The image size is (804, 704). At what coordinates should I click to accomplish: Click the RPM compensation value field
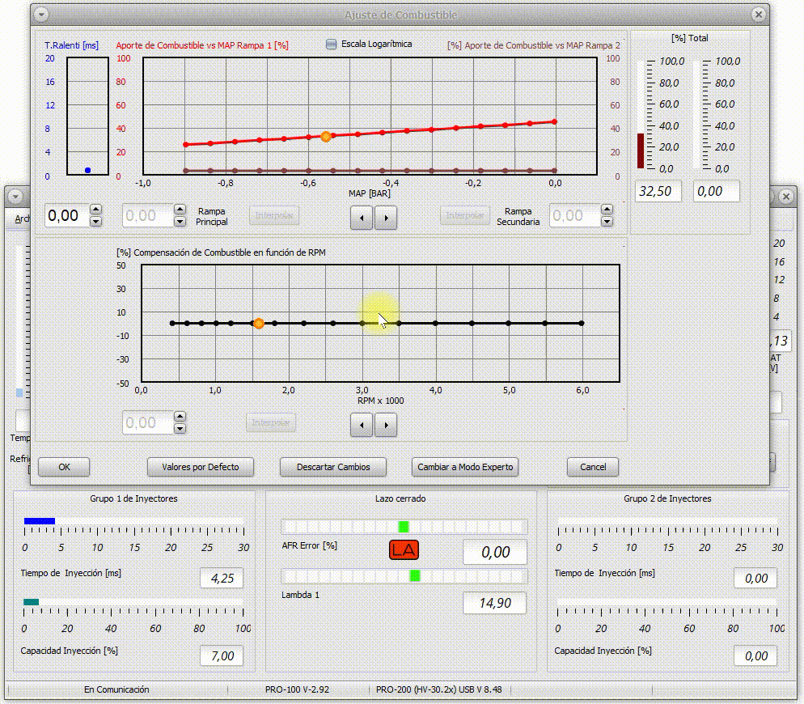pyautogui.click(x=148, y=423)
